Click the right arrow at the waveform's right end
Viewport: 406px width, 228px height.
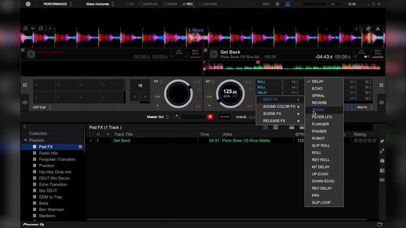pos(357,28)
